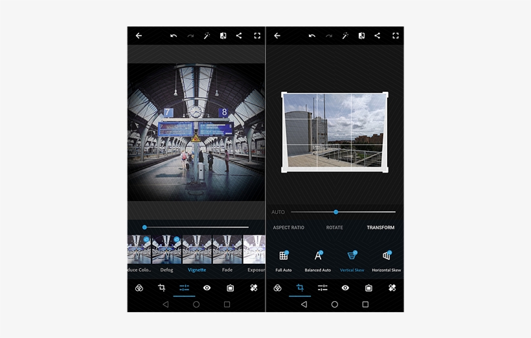The height and width of the screenshot is (338, 531).
Task: Tap Android back button in right screen
Action: (x=304, y=304)
